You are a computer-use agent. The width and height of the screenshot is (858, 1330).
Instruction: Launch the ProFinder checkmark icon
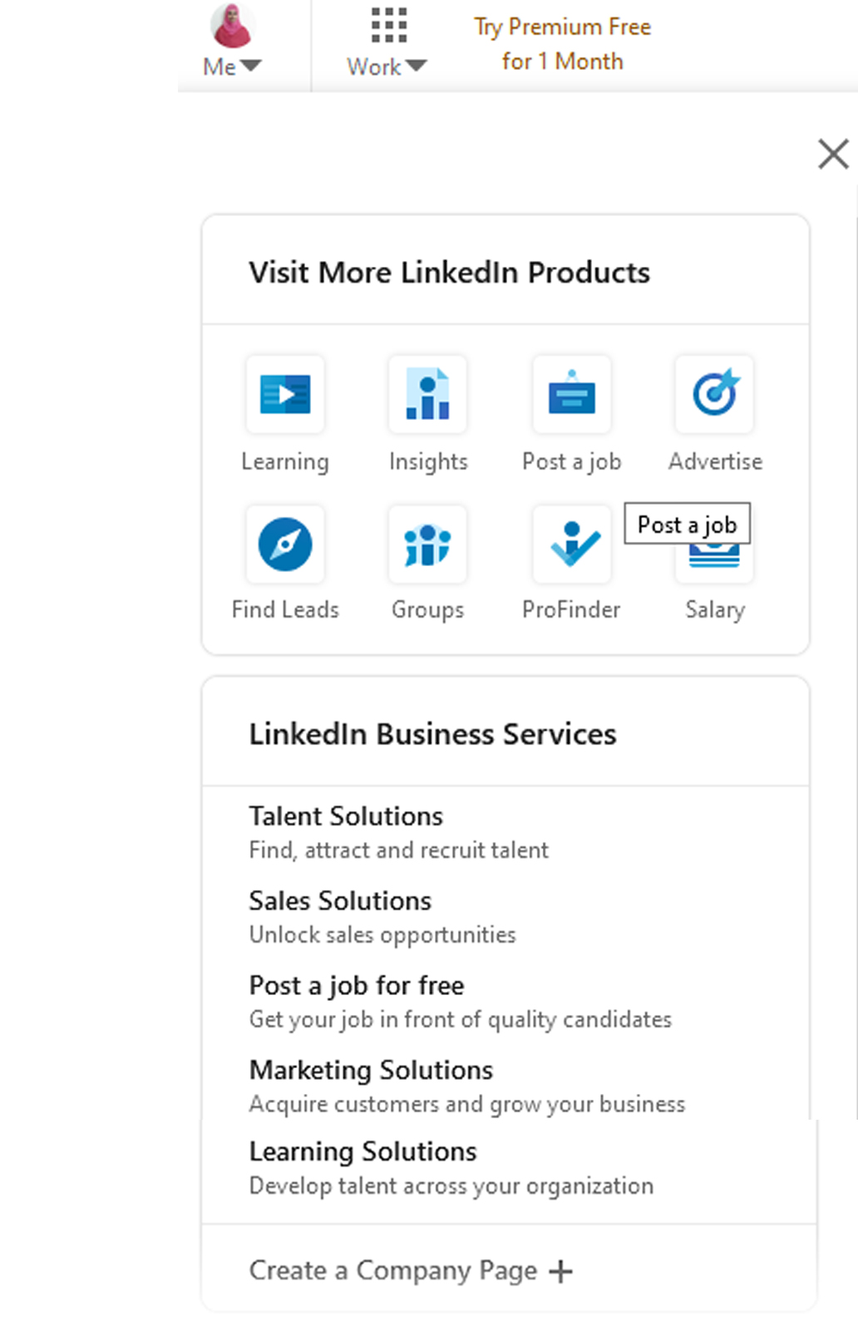[x=571, y=544]
